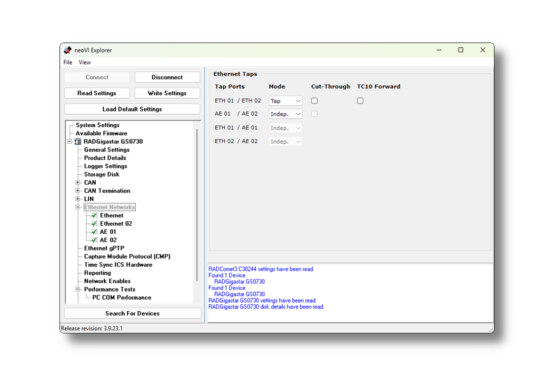The image size is (558, 379).
Task: Click the neoVI Explorer logo in the title bar
Action: (x=68, y=50)
